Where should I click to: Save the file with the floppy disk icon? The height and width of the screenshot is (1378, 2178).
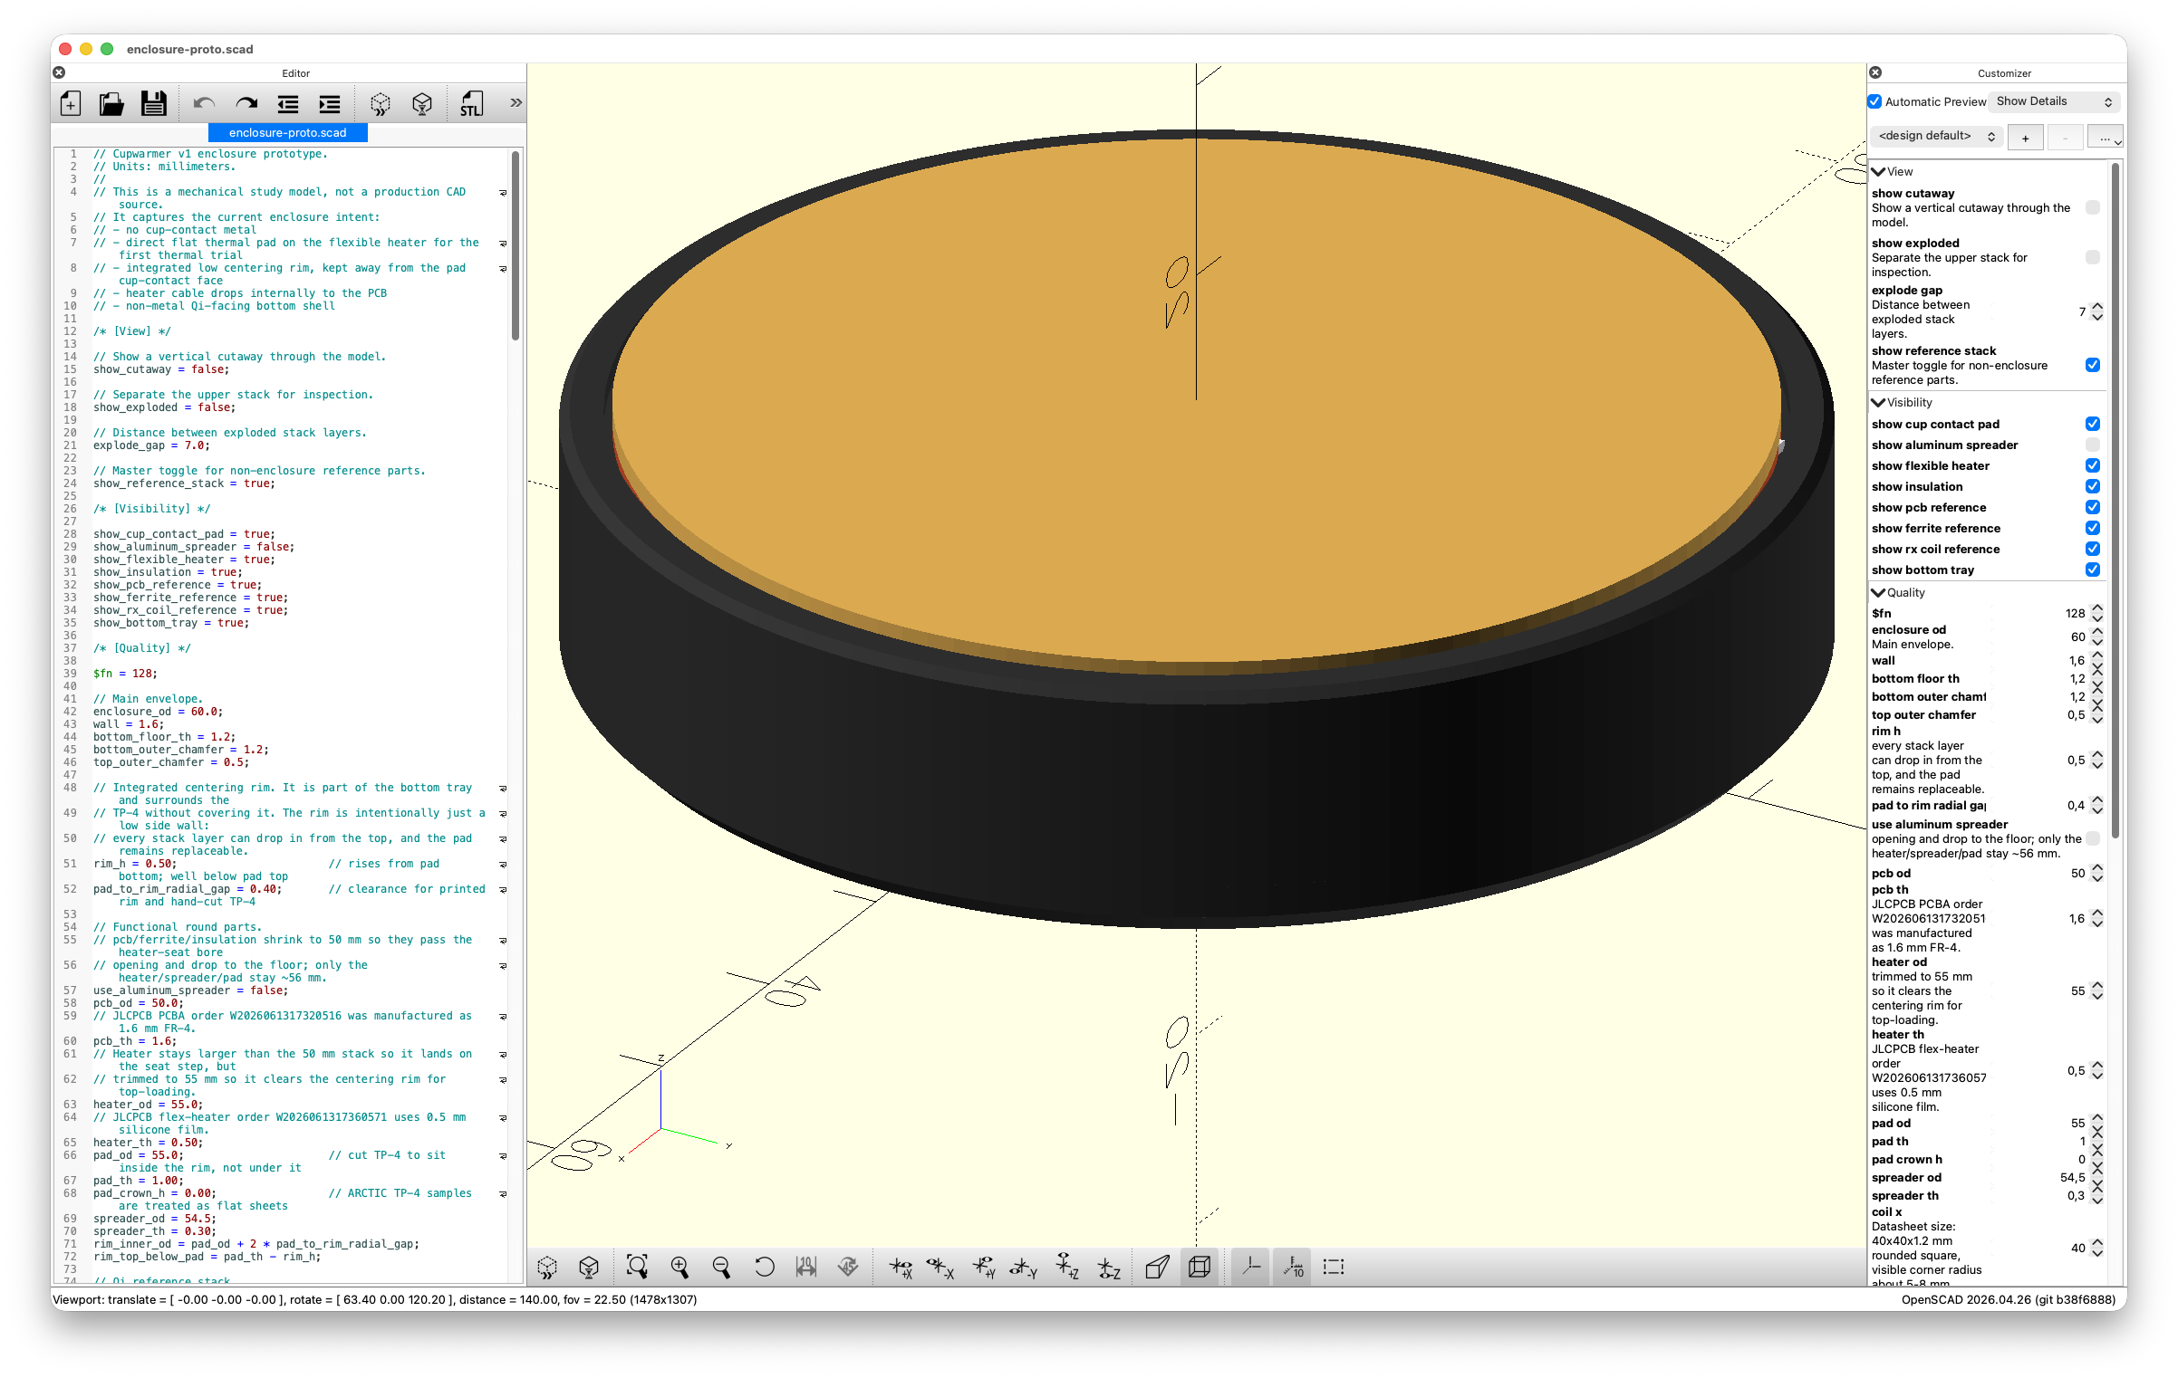[x=153, y=104]
